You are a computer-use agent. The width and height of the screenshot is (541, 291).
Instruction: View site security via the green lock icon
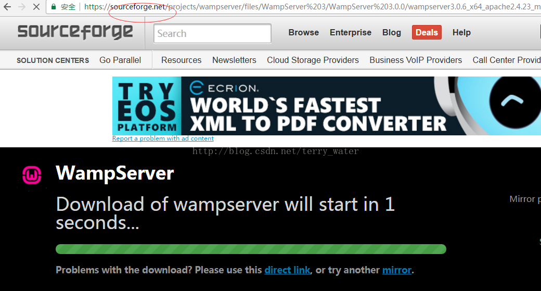tap(54, 7)
